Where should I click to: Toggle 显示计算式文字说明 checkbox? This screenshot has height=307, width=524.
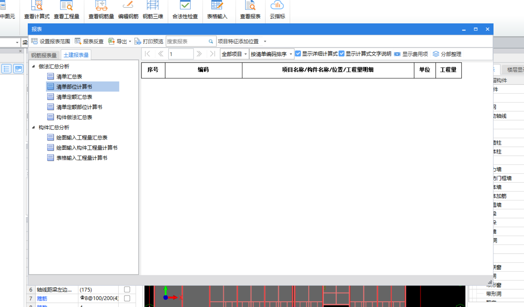[x=341, y=54]
